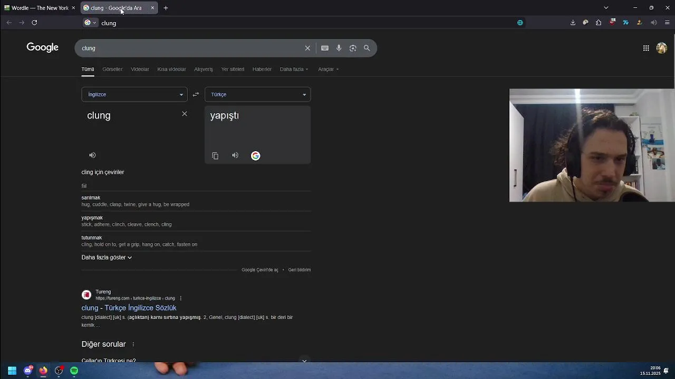This screenshot has height=379, width=675.
Task: Close the Wordle tab
Action: [73, 8]
